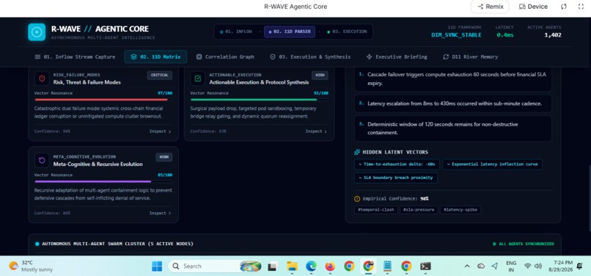Launch Firefox from taskbar
This screenshot has width=591, height=276.
[330, 266]
